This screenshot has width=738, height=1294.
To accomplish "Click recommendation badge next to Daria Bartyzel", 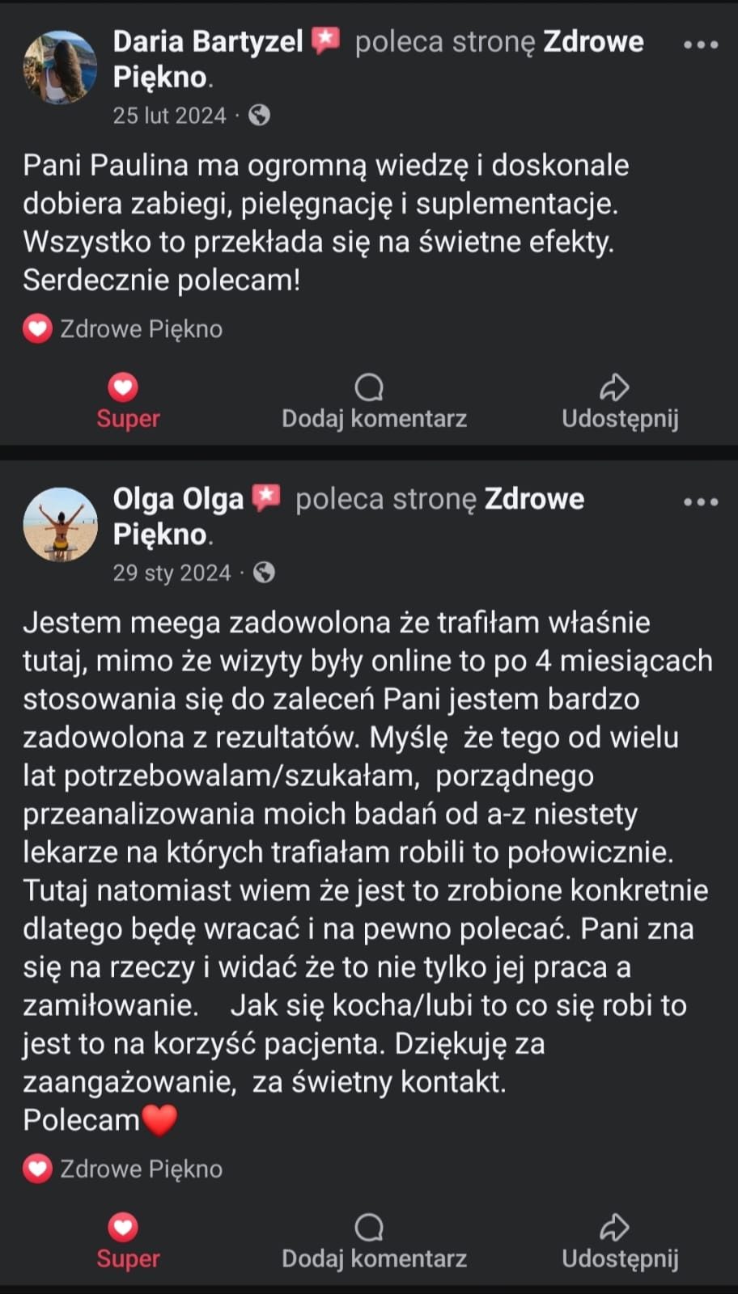I will click(326, 40).
